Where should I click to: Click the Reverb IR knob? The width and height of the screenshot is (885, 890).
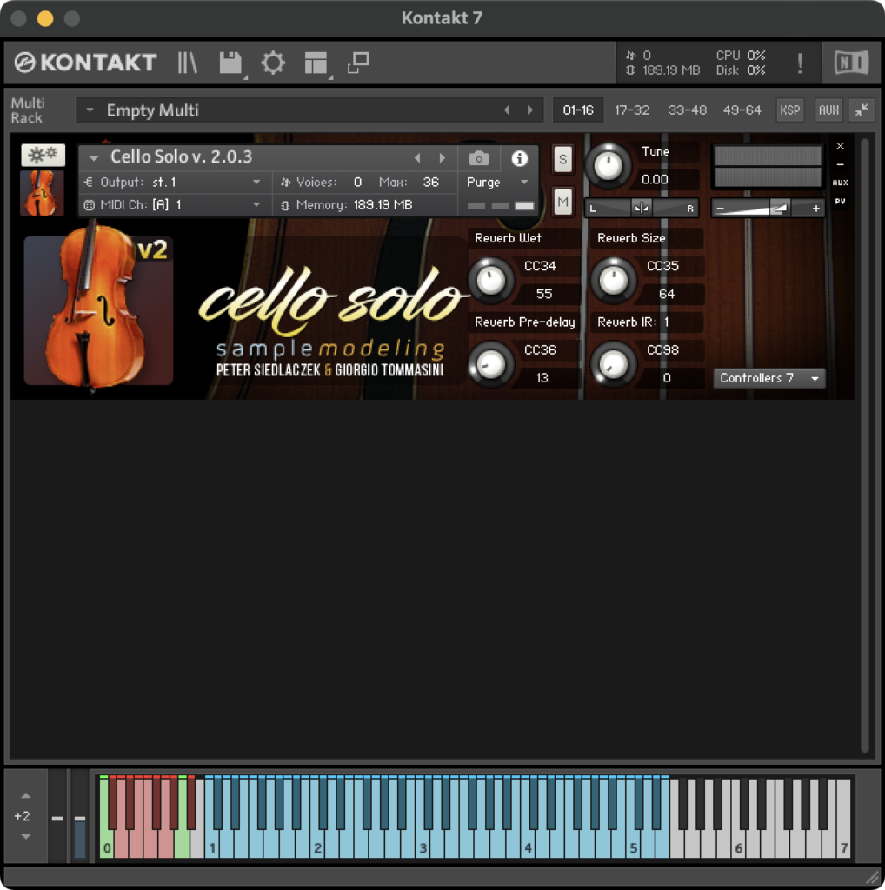pos(614,364)
